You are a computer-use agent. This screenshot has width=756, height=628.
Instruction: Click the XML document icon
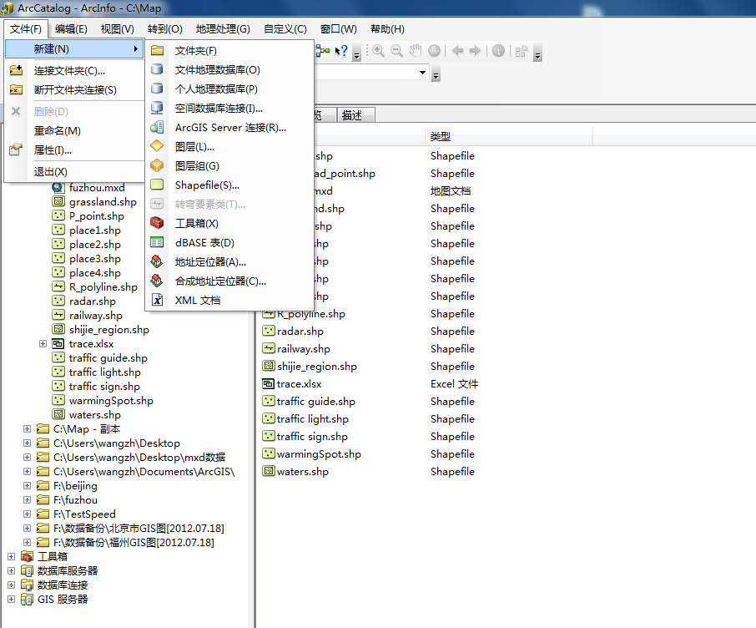coord(157,300)
